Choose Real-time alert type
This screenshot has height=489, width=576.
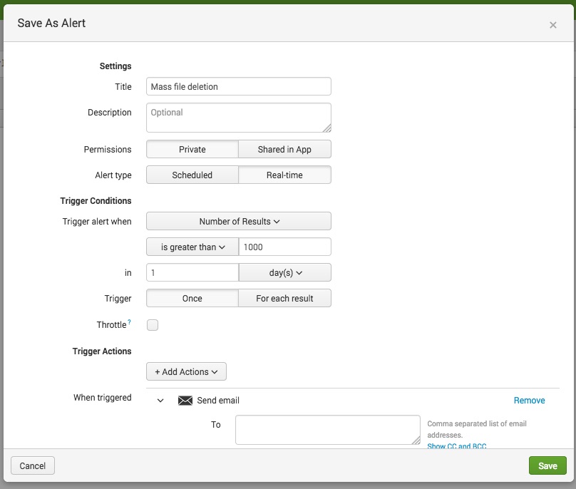click(284, 175)
